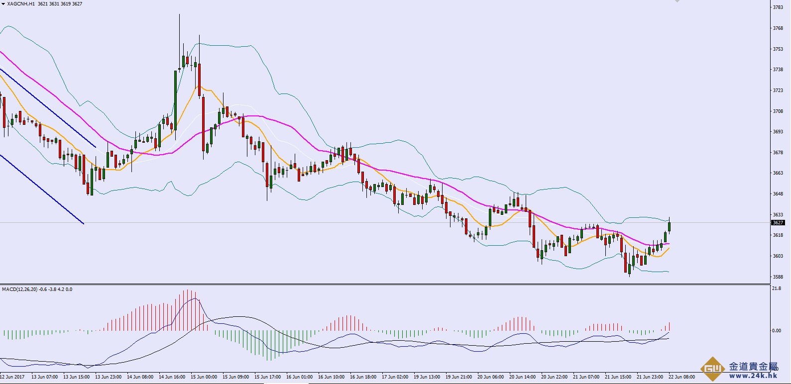Select the 13 Jun 23:00 time label
This screenshot has width=791, height=384.
108,377
